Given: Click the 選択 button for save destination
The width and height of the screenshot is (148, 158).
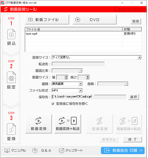Looking at the screenshot, I should tap(134, 97).
